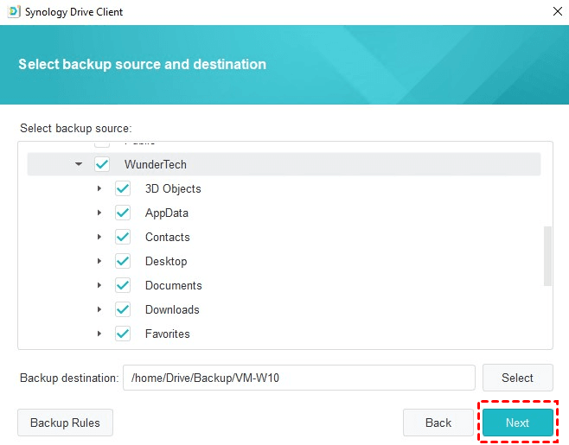Select the Desktop folder name
Screen dimensions: 569x445
point(166,261)
